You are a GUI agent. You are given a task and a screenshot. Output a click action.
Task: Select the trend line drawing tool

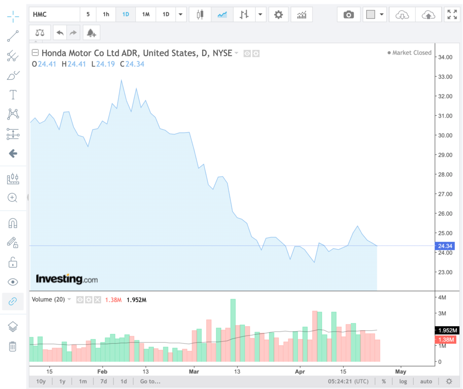13,37
